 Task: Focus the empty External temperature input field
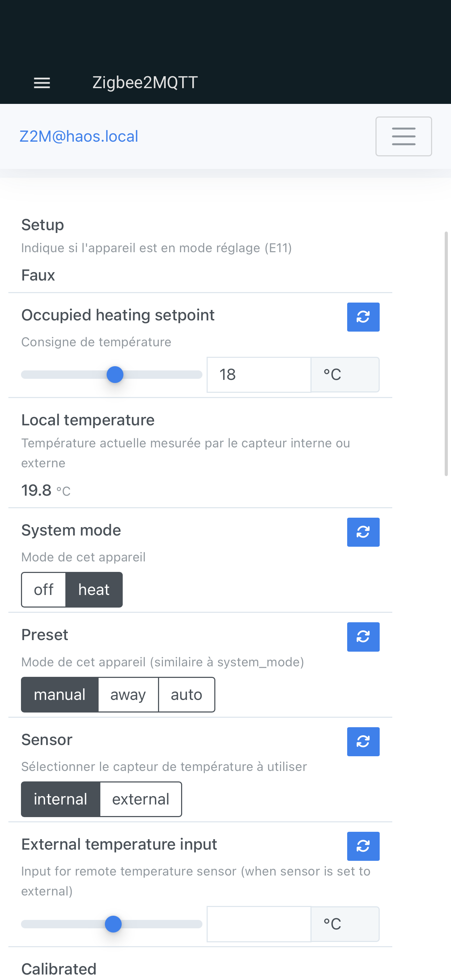pyautogui.click(x=259, y=924)
